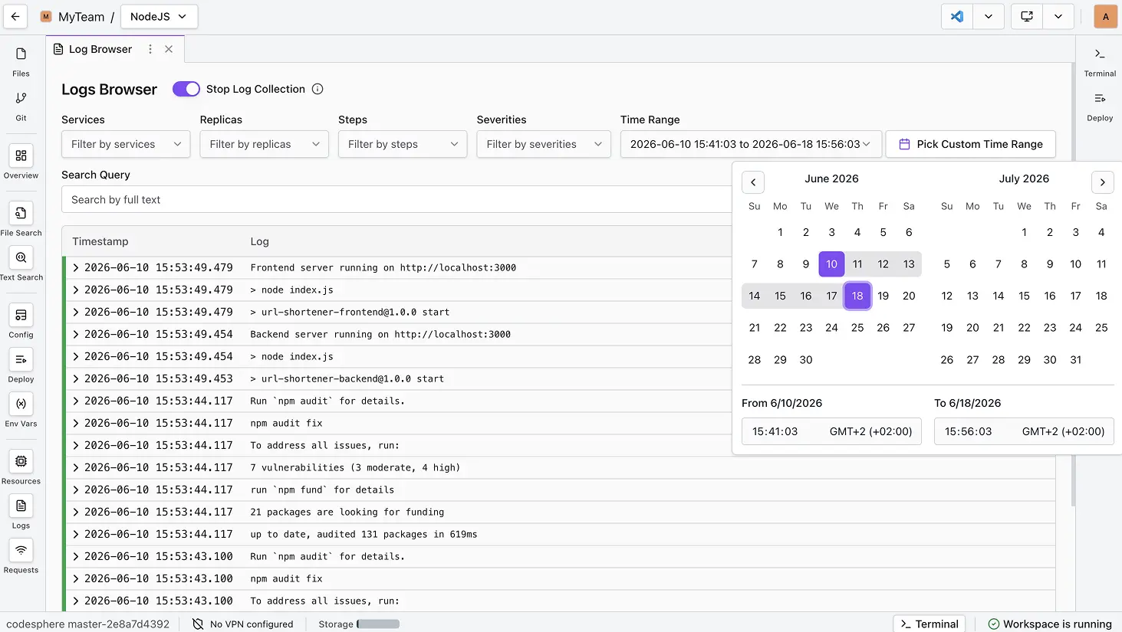Click the Timestamp column header
The width and height of the screenshot is (1122, 632).
(100, 241)
